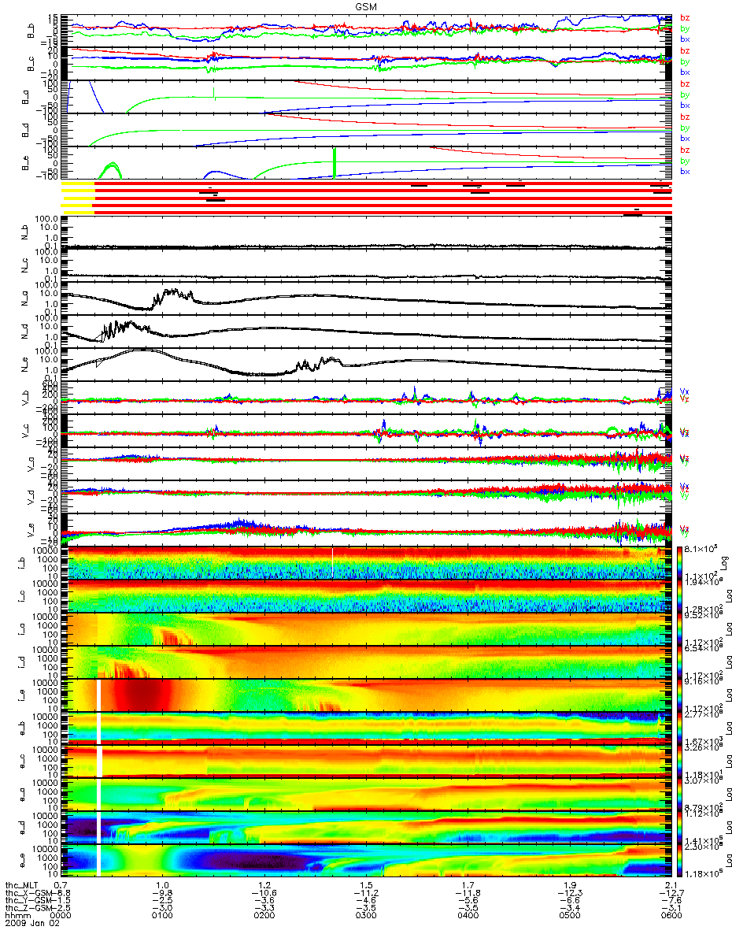Click the X-GSM value -10.6

pyautogui.click(x=265, y=892)
